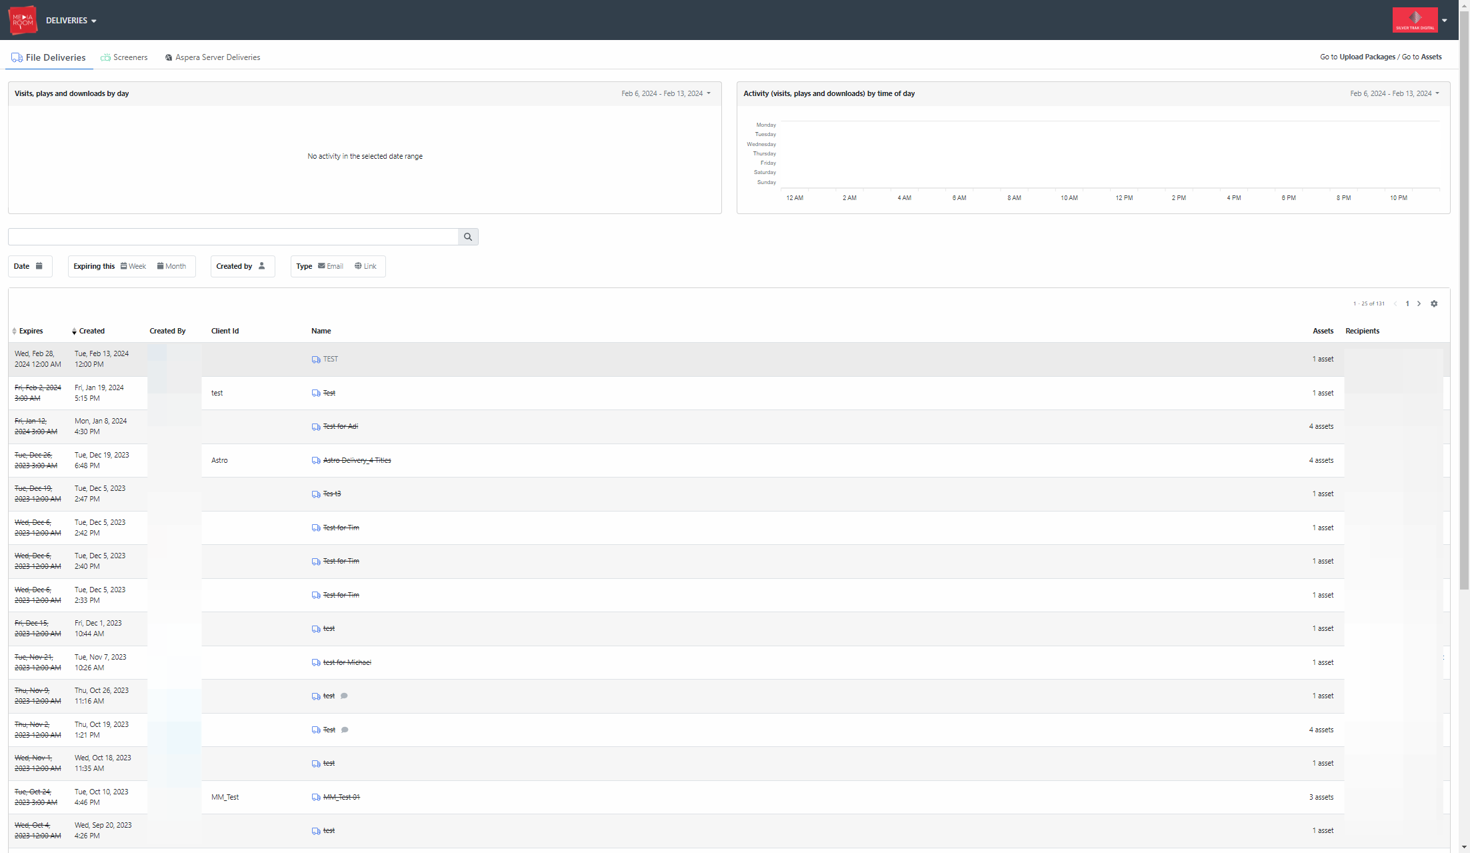Select the File Deliveries tab
Screen dimensions: 1470x853
coord(49,57)
